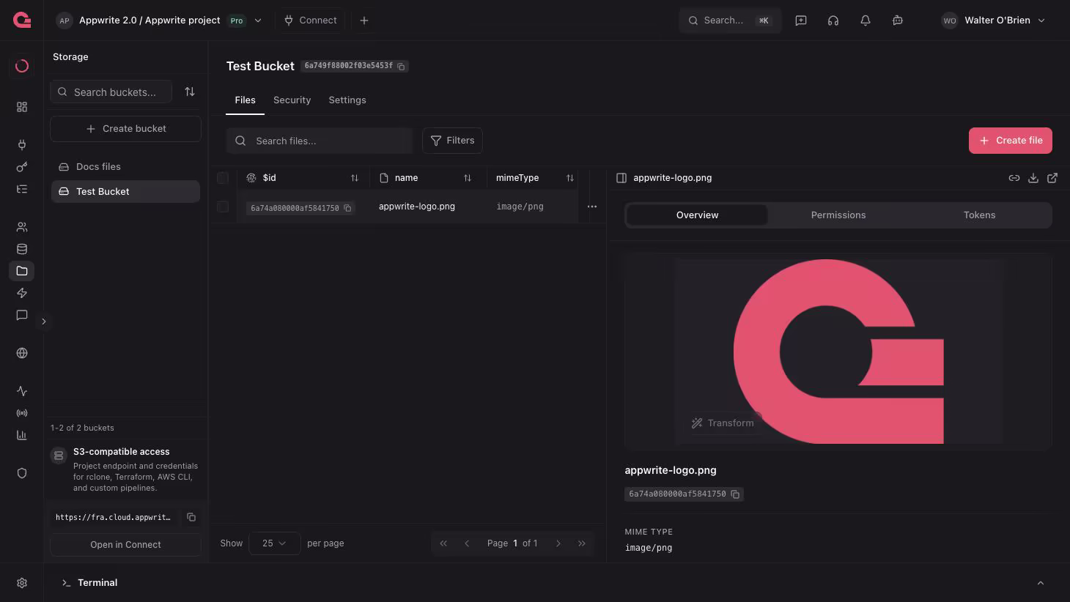Open the notifications bell icon
The image size is (1070, 602).
[x=866, y=21]
